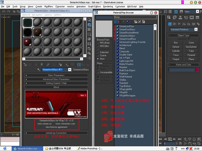Screen dimensions: 202x151
Task: Select SimianBrushedMetal in the browser list
Action: (x=129, y=33)
